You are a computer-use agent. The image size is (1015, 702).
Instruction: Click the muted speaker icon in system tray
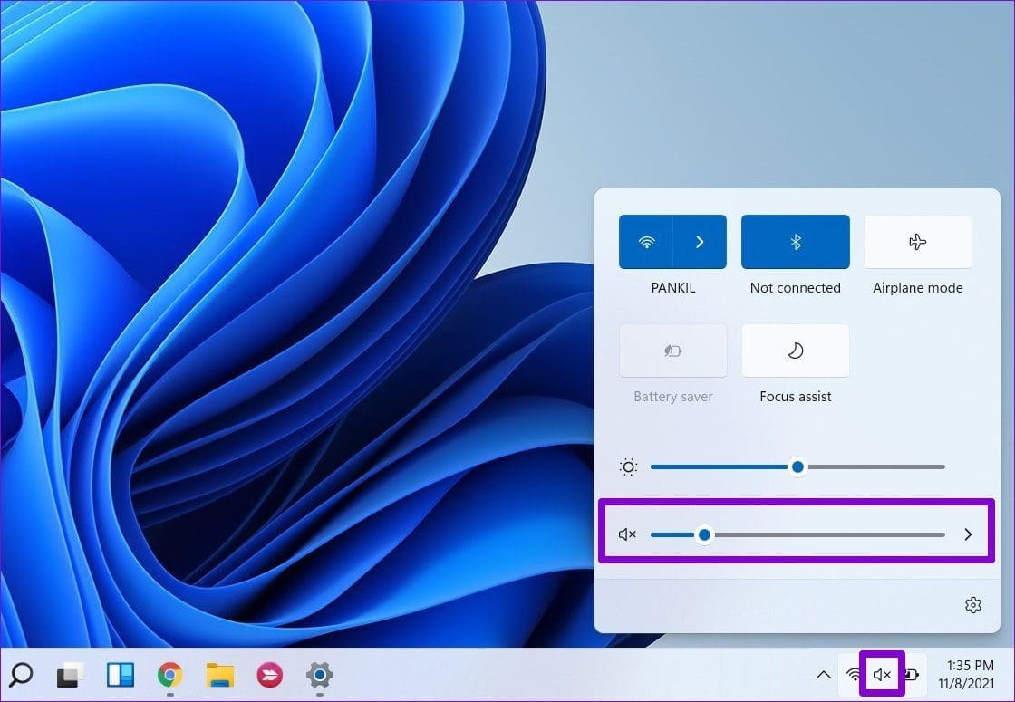click(882, 675)
